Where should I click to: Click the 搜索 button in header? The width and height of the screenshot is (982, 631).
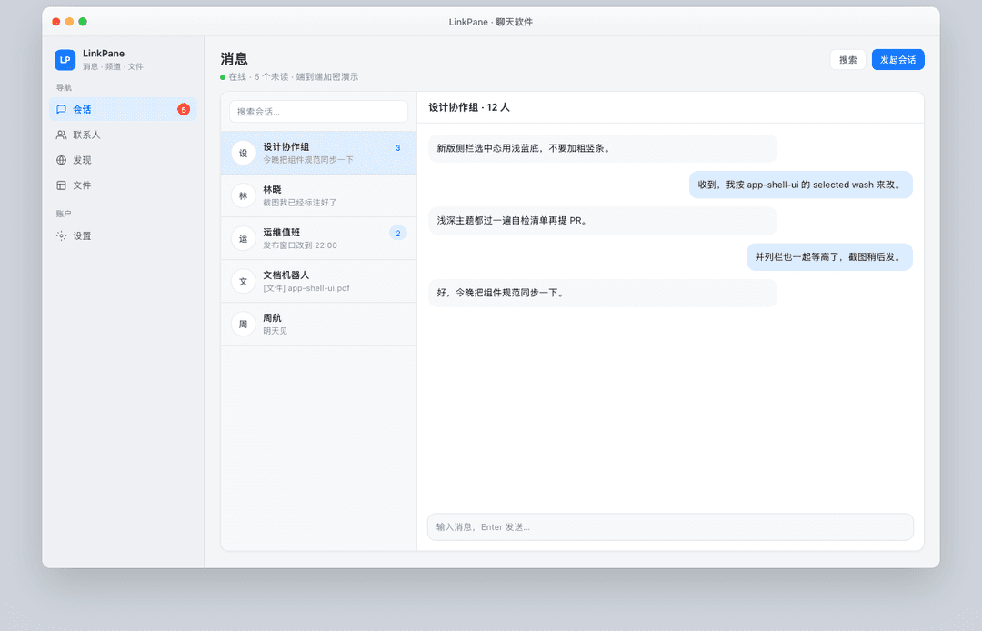point(848,59)
